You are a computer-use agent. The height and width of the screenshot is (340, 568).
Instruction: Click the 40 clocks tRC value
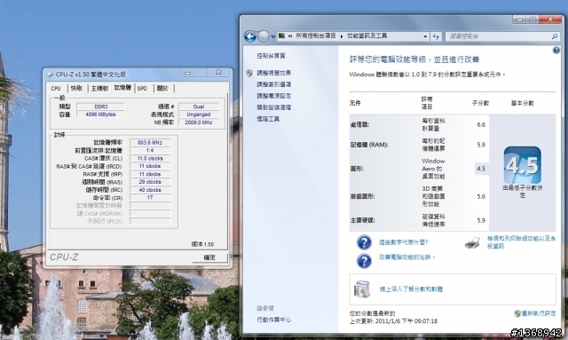click(150, 190)
